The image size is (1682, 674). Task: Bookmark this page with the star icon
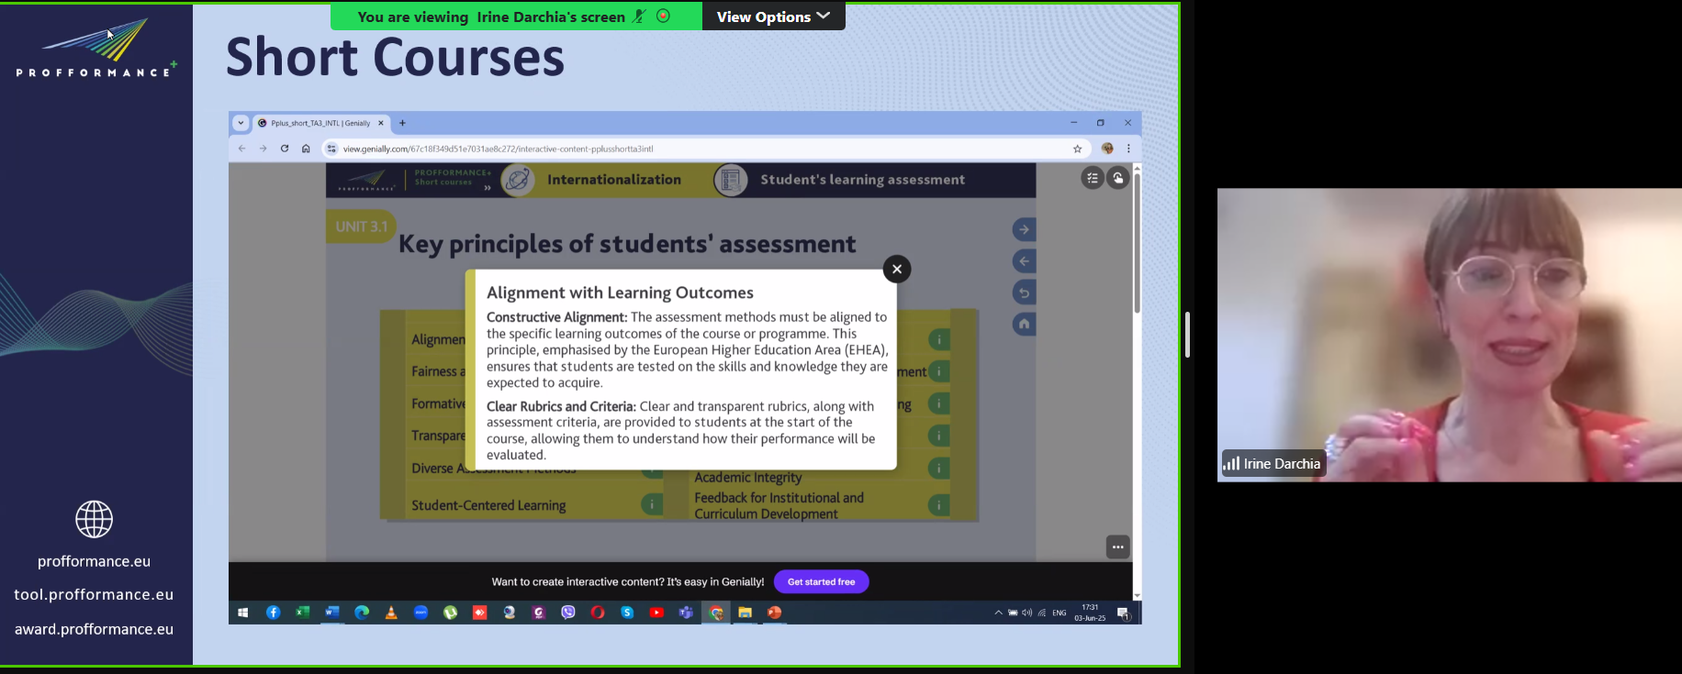click(x=1077, y=149)
